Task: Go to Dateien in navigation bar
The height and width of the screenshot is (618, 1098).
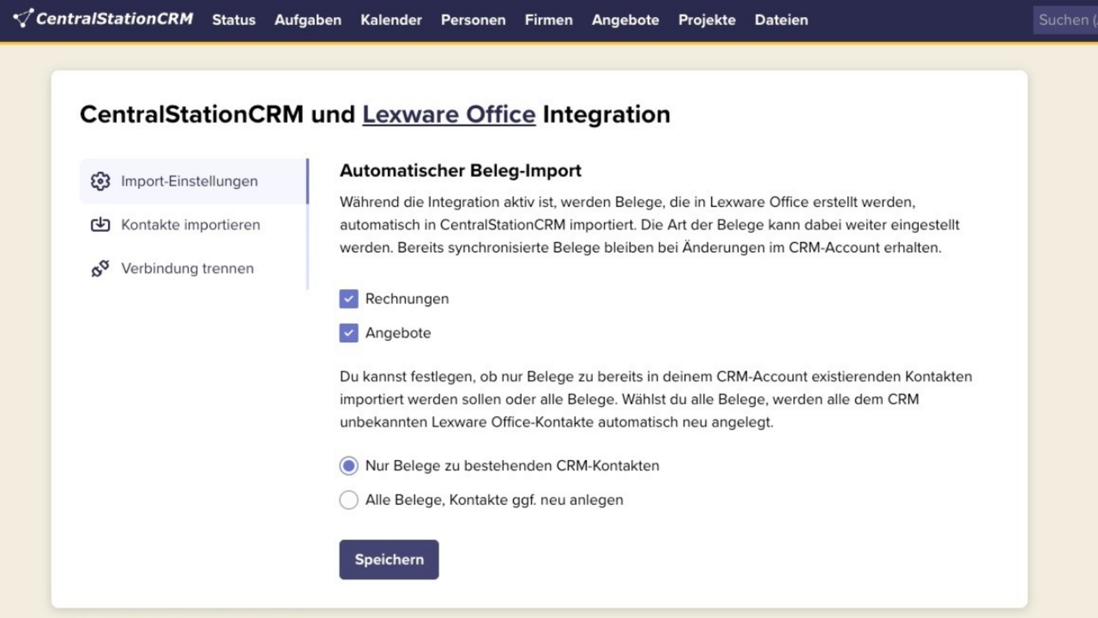Action: (781, 20)
